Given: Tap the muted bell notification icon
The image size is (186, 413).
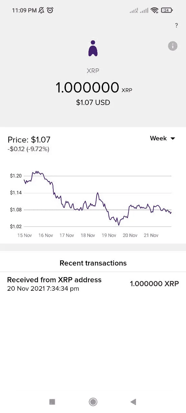Looking at the screenshot, I should click(41, 10).
